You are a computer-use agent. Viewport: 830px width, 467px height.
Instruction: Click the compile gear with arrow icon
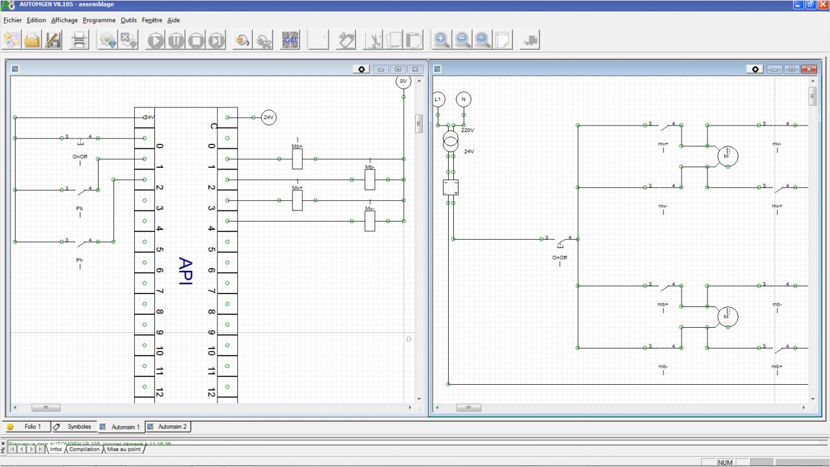(x=107, y=40)
